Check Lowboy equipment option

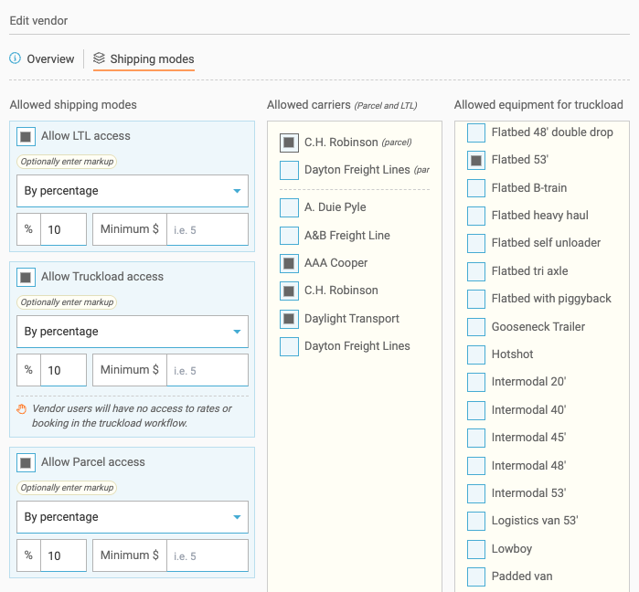[475, 549]
